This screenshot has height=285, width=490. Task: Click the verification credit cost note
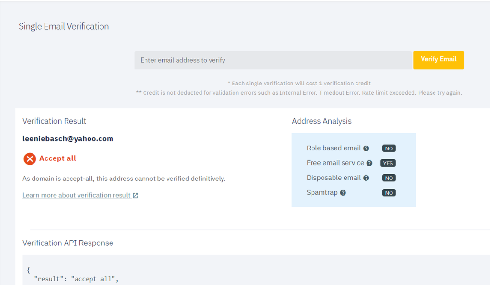click(299, 83)
